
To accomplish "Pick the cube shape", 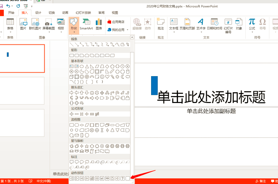I will pyautogui.click(x=72, y=77).
